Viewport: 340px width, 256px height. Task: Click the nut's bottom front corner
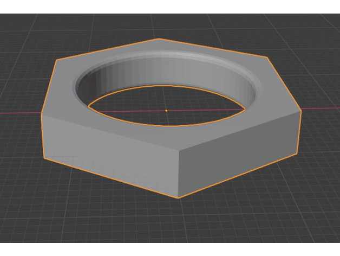(179, 198)
